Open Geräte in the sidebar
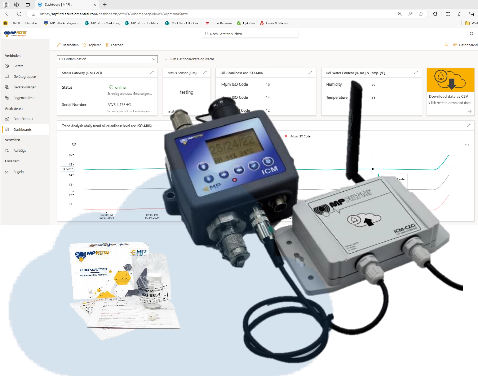The image size is (478, 376). (x=18, y=66)
